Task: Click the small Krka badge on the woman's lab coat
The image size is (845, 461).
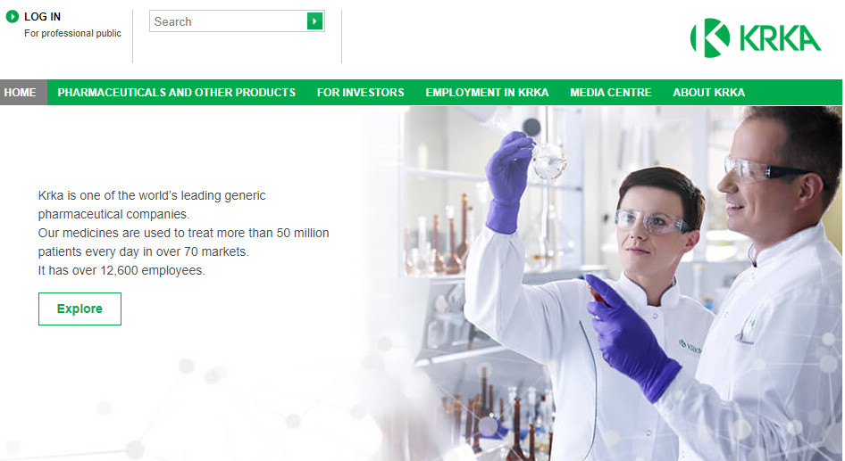Action: click(690, 347)
